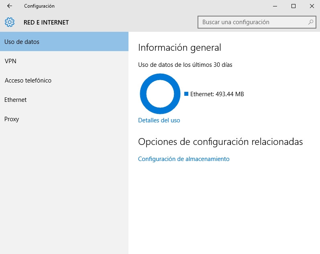This screenshot has width=320, height=254.
Task: Open the Ethernet section in sidebar
Action: pos(64,99)
